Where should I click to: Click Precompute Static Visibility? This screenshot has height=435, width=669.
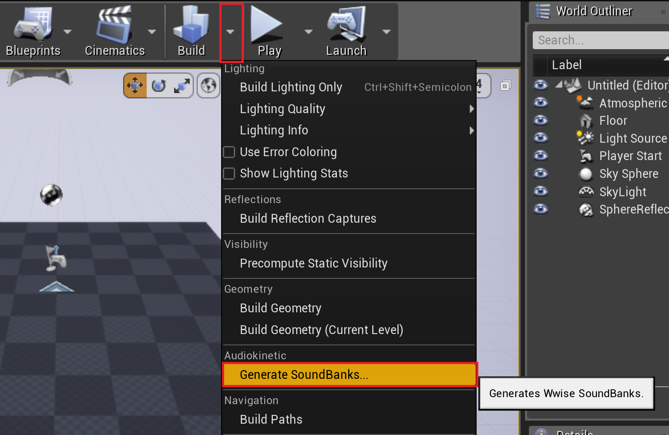pyautogui.click(x=313, y=263)
